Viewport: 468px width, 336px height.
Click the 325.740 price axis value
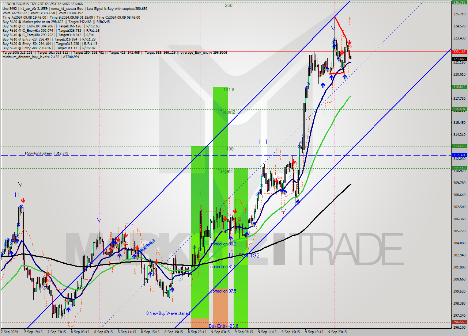[459, 14]
